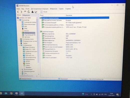Select the Компьютер monitor icon in tree
This screenshot has width=130, height=98.
[x=20, y=20]
